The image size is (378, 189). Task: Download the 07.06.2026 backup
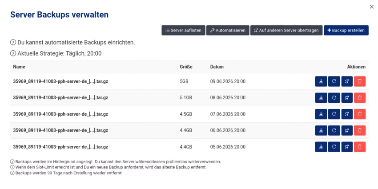pyautogui.click(x=321, y=114)
